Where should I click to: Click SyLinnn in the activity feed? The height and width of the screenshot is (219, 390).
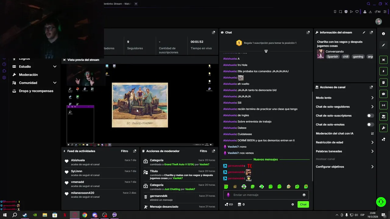76,171
